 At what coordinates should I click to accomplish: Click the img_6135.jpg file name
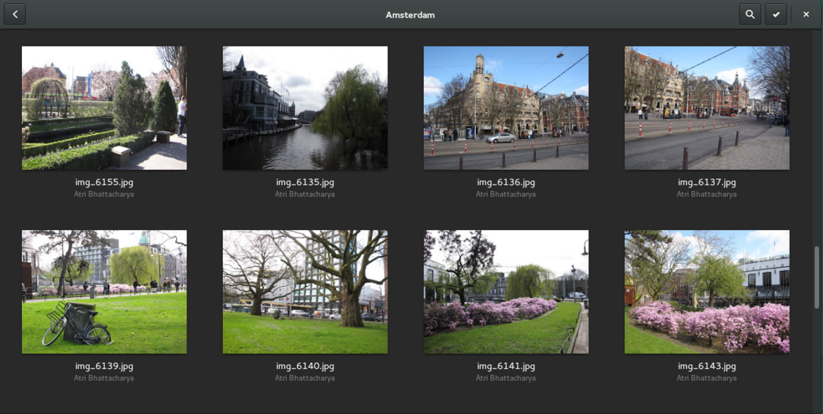click(x=305, y=182)
